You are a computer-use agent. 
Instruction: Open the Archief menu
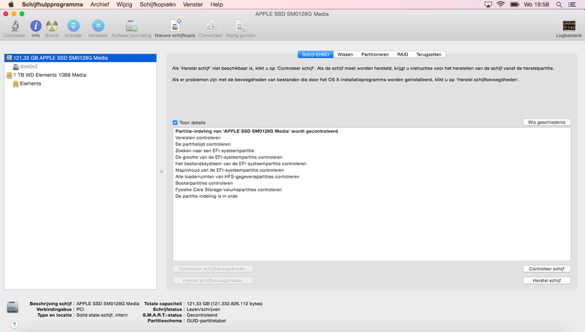click(99, 4)
